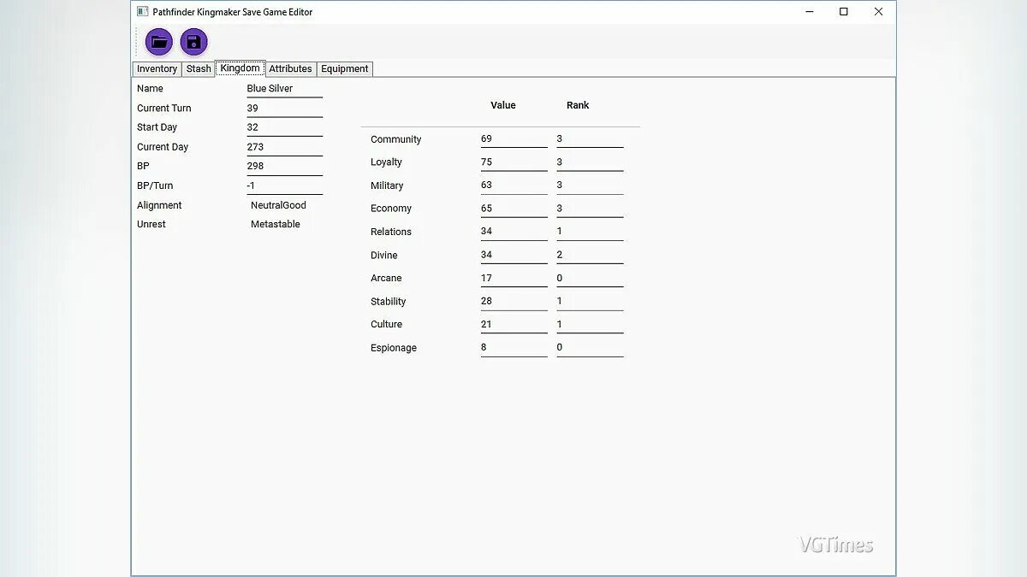The image size is (1027, 577).
Task: Click the Alignment label
Action: [x=159, y=205]
